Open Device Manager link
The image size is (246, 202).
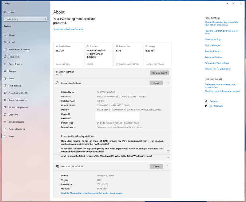click(212, 45)
